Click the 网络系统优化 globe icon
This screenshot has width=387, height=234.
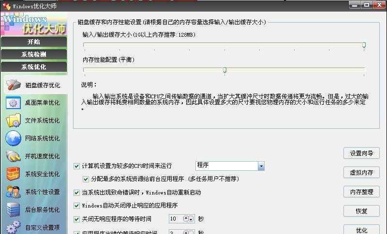[13, 138]
